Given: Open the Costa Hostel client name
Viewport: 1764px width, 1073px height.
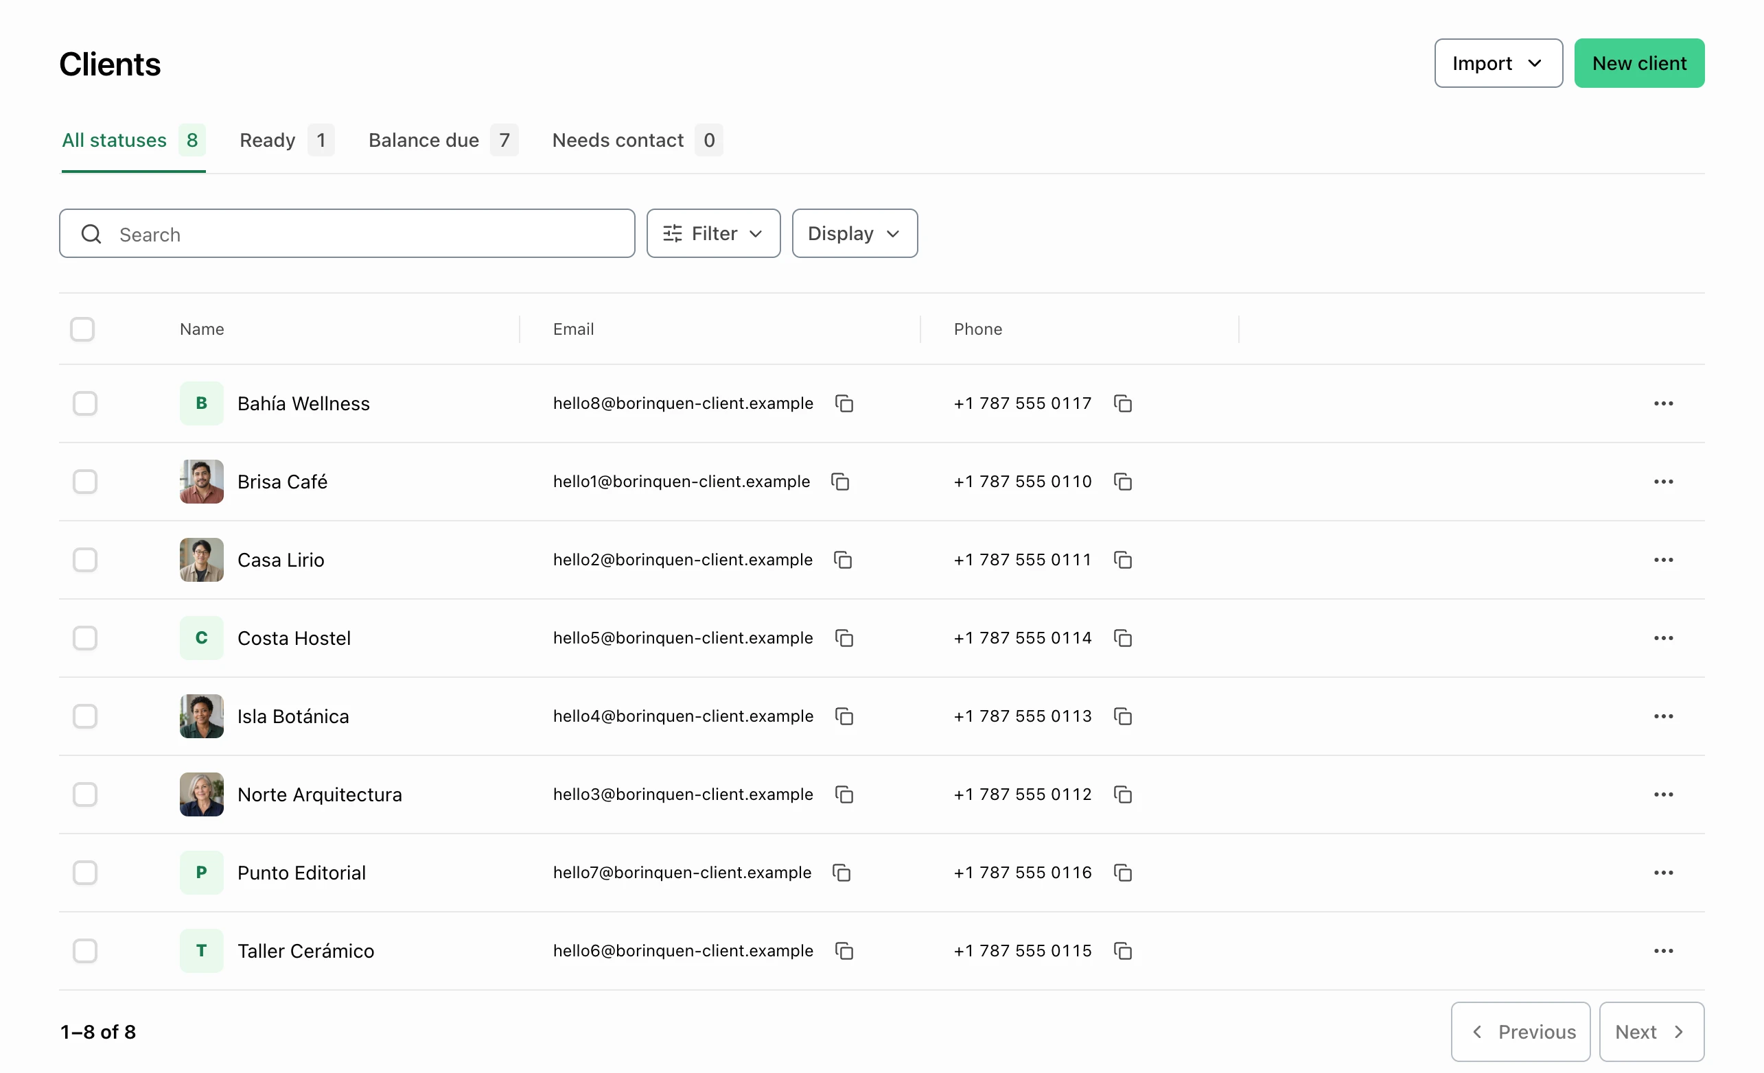Looking at the screenshot, I should pyautogui.click(x=294, y=638).
